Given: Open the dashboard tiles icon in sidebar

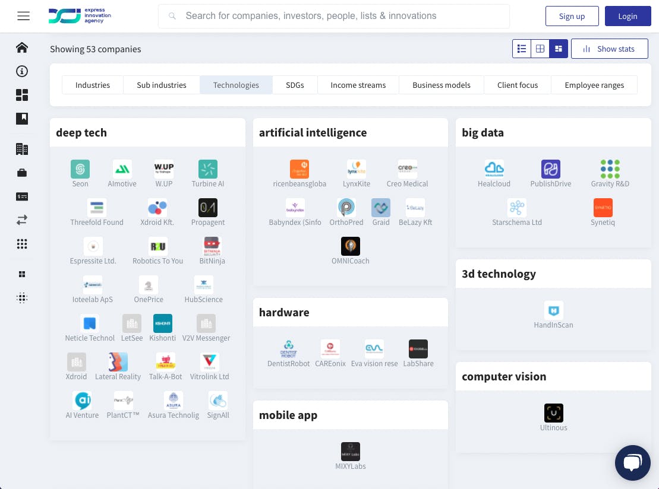Looking at the screenshot, I should point(22,96).
